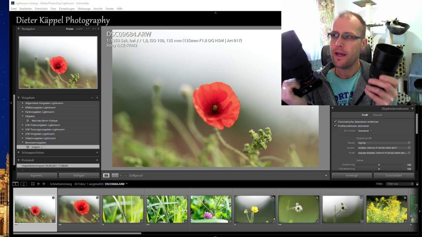Open the Filter aus dropdown

(x=400, y=184)
